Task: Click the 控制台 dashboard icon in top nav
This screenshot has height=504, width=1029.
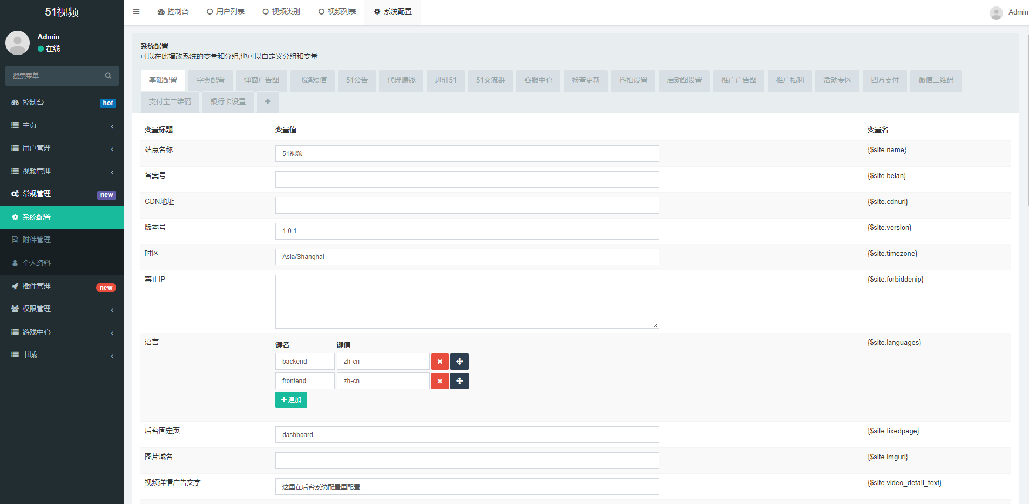Action: (173, 11)
